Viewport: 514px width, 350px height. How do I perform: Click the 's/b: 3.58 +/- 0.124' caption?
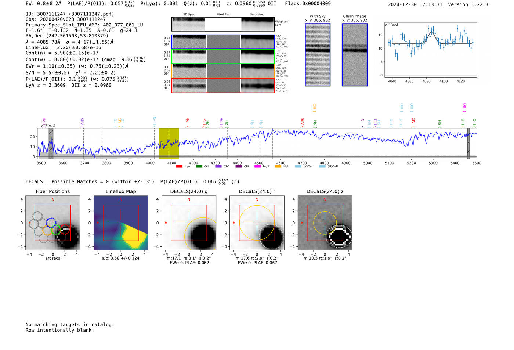(121, 258)
